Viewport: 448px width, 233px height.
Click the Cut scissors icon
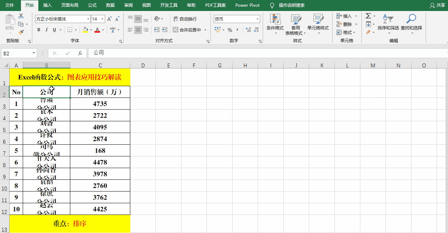click(21, 16)
